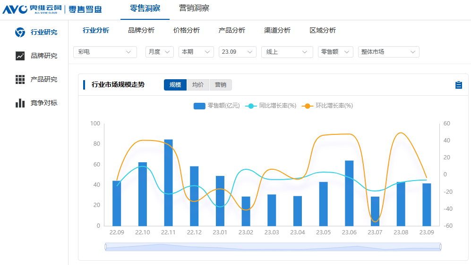471x265 pixels.
Task: Click the 22.11 sales bar
Action: (169, 182)
